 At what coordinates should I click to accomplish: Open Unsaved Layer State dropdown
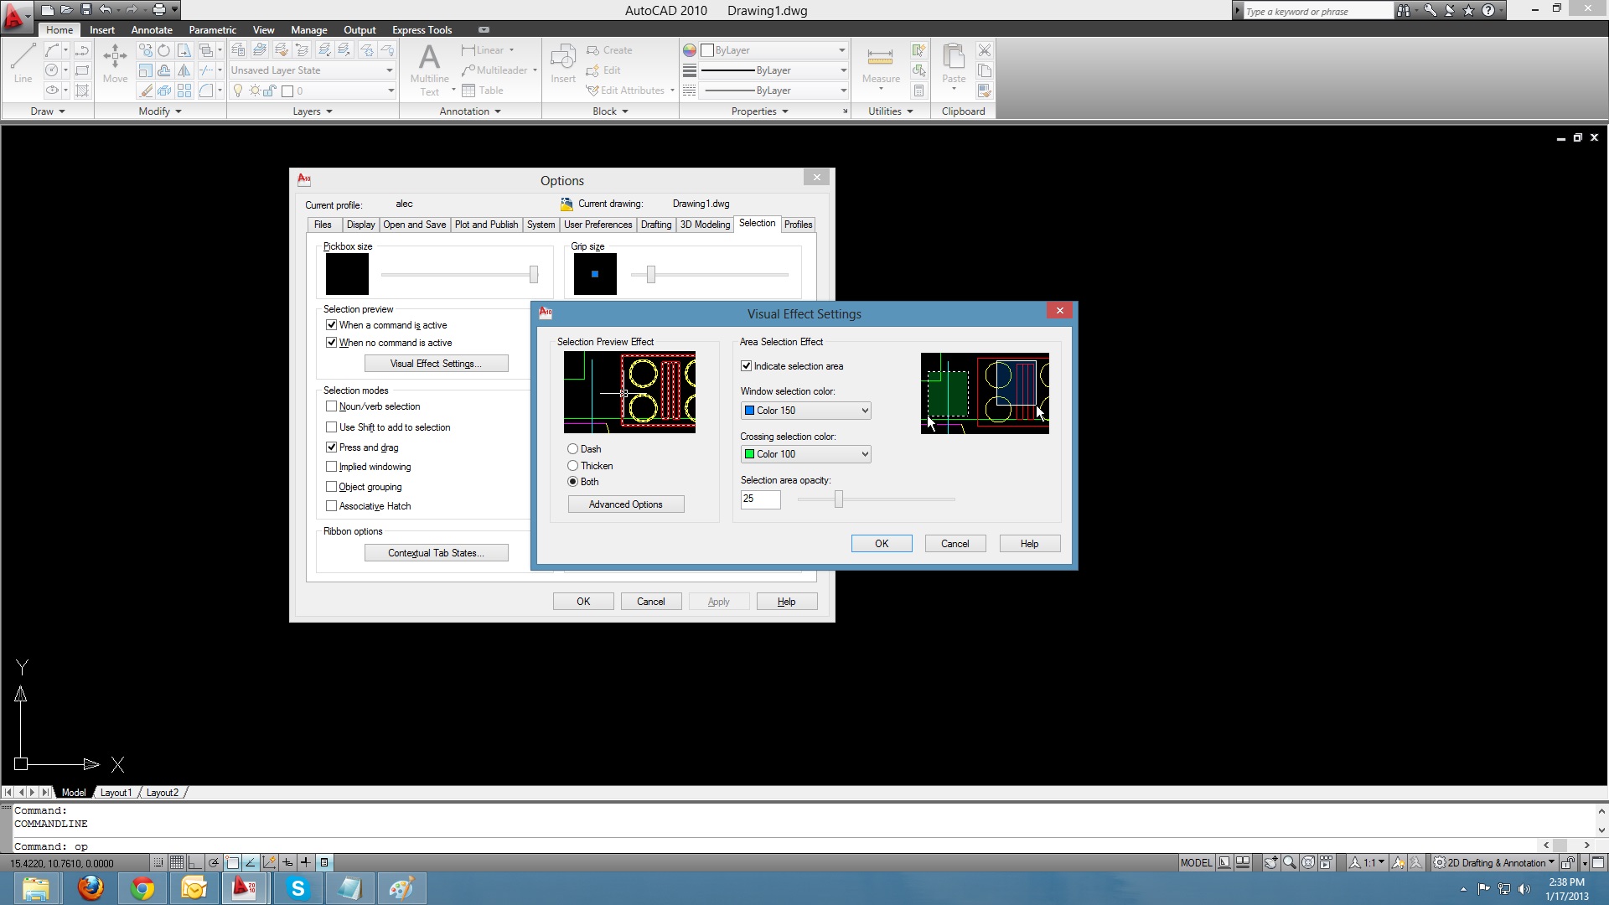pos(313,70)
